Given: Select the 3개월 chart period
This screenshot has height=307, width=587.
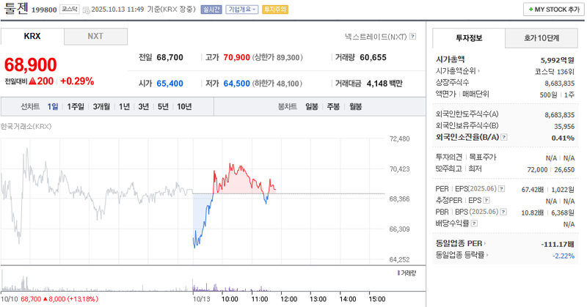Looking at the screenshot, I should point(101,106).
